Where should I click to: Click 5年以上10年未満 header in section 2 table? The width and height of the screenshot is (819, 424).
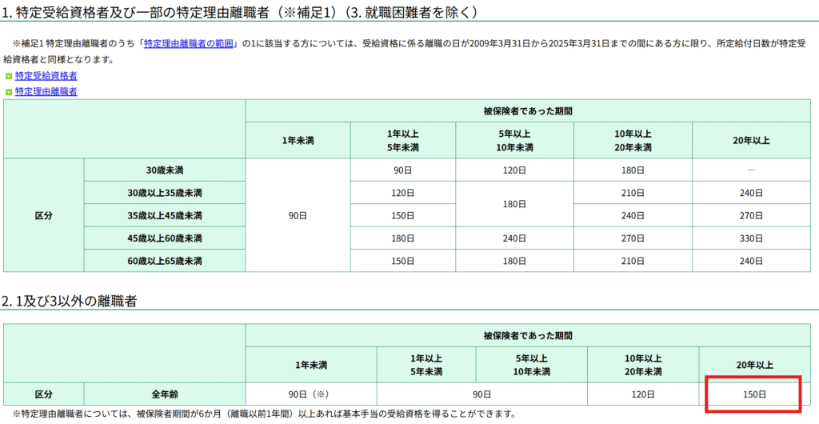[x=532, y=365]
